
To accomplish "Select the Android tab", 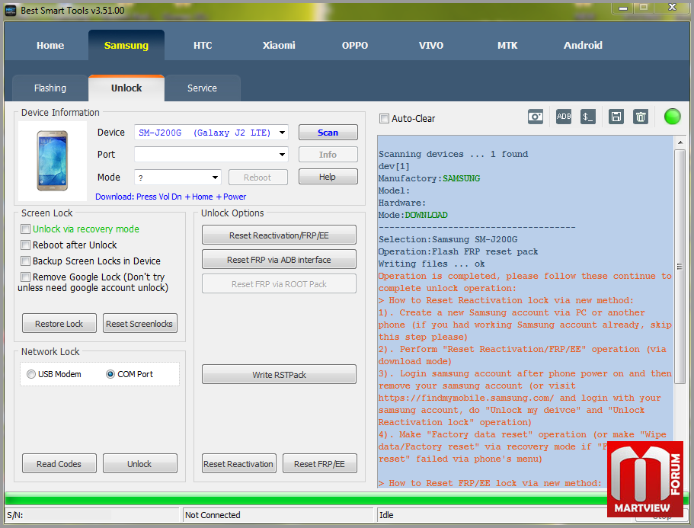I will [583, 45].
